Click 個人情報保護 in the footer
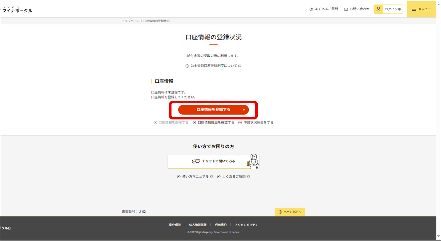 pyautogui.click(x=198, y=224)
